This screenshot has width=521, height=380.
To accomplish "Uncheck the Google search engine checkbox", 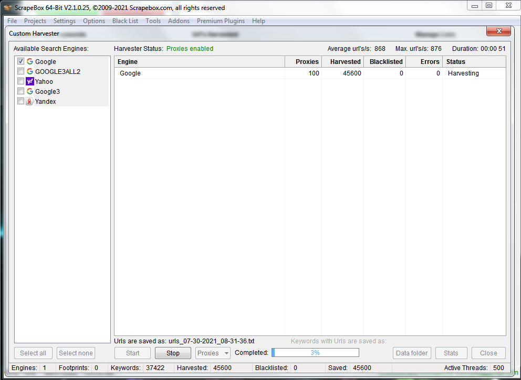I will [20, 61].
